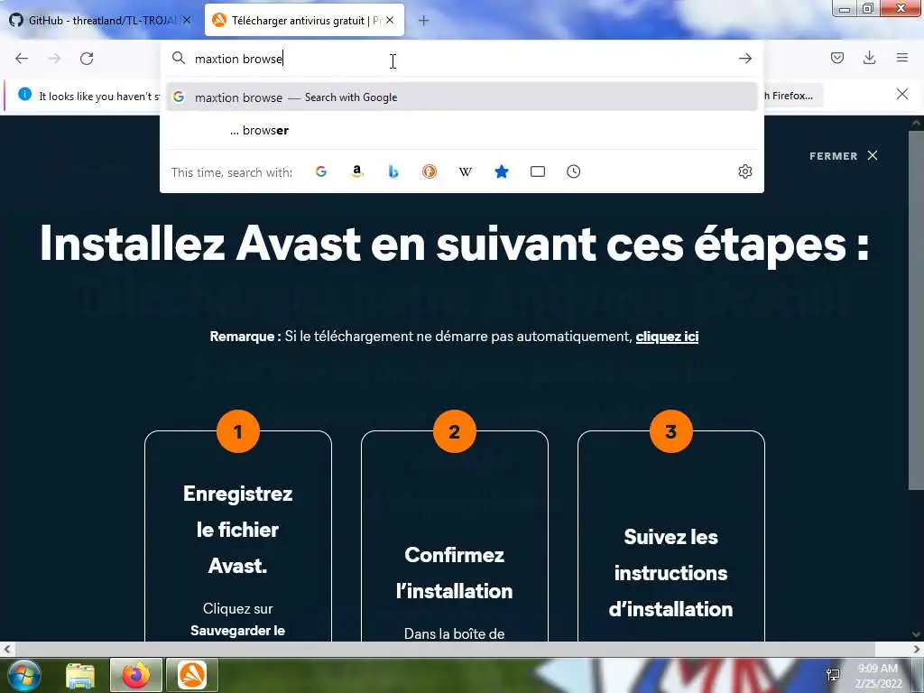The height and width of the screenshot is (693, 924).
Task: Open the Firefox hamburger menu
Action: [902, 58]
